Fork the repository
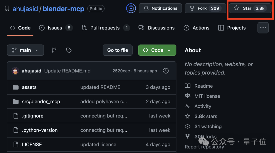The image size is (275, 153). [x=202, y=8]
